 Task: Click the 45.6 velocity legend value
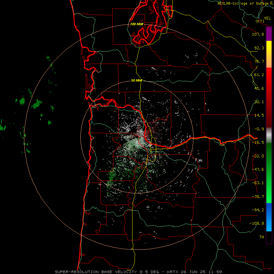[259, 88]
